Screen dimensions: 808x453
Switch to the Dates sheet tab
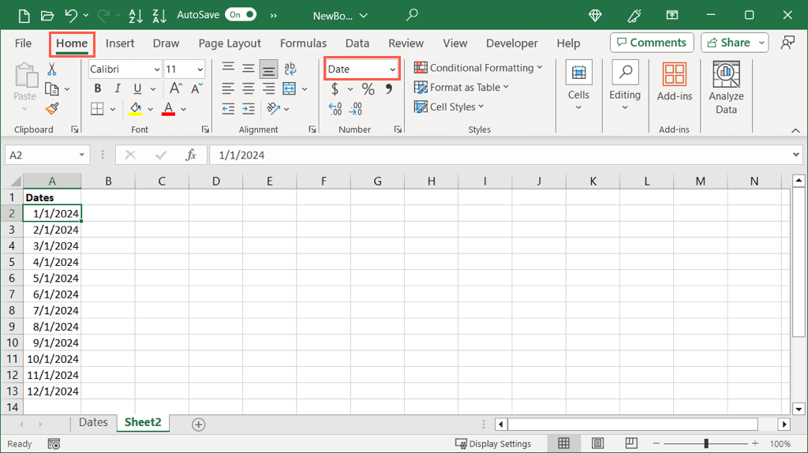coord(93,423)
